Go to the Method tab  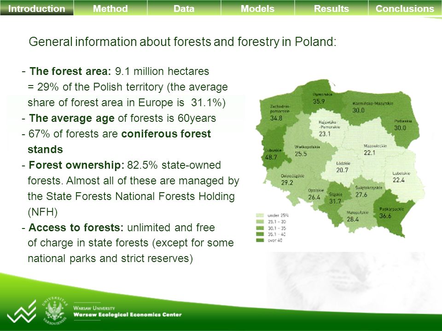point(110,8)
